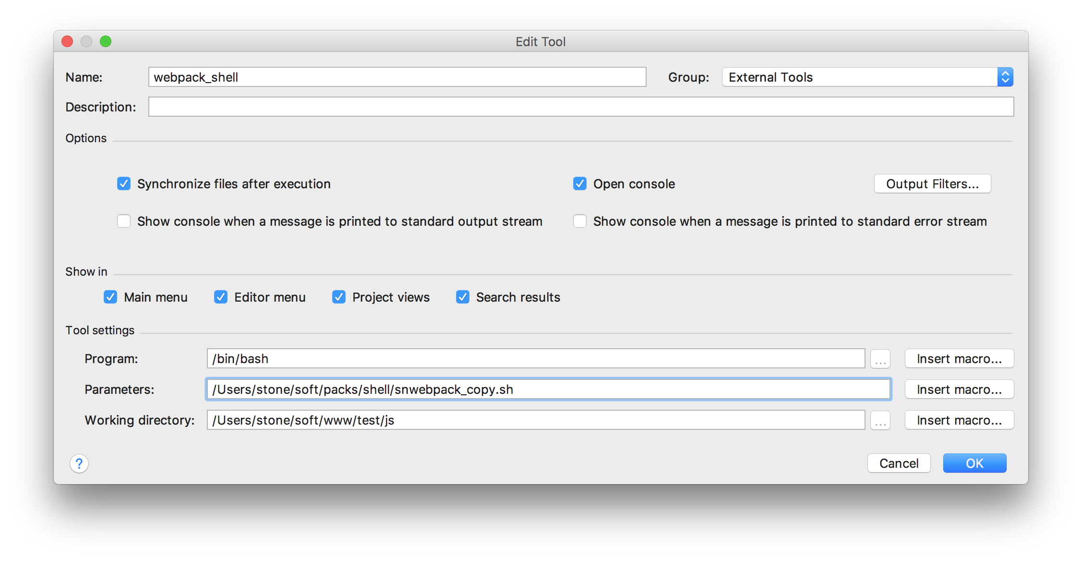Expand the Group dropdown for External Tools
This screenshot has width=1082, height=561.
(1006, 76)
